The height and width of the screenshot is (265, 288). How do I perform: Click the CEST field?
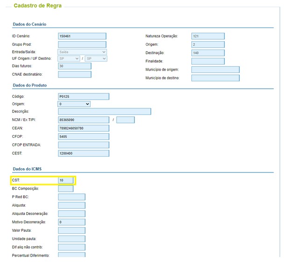click(x=84, y=153)
